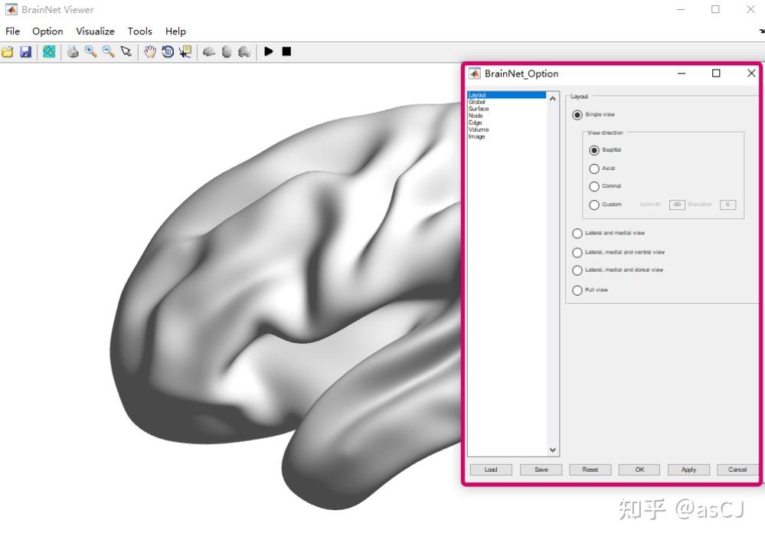Viewport: 765px width, 540px height.
Task: Click the Apply button in BrainNet_Option
Action: [x=688, y=470]
